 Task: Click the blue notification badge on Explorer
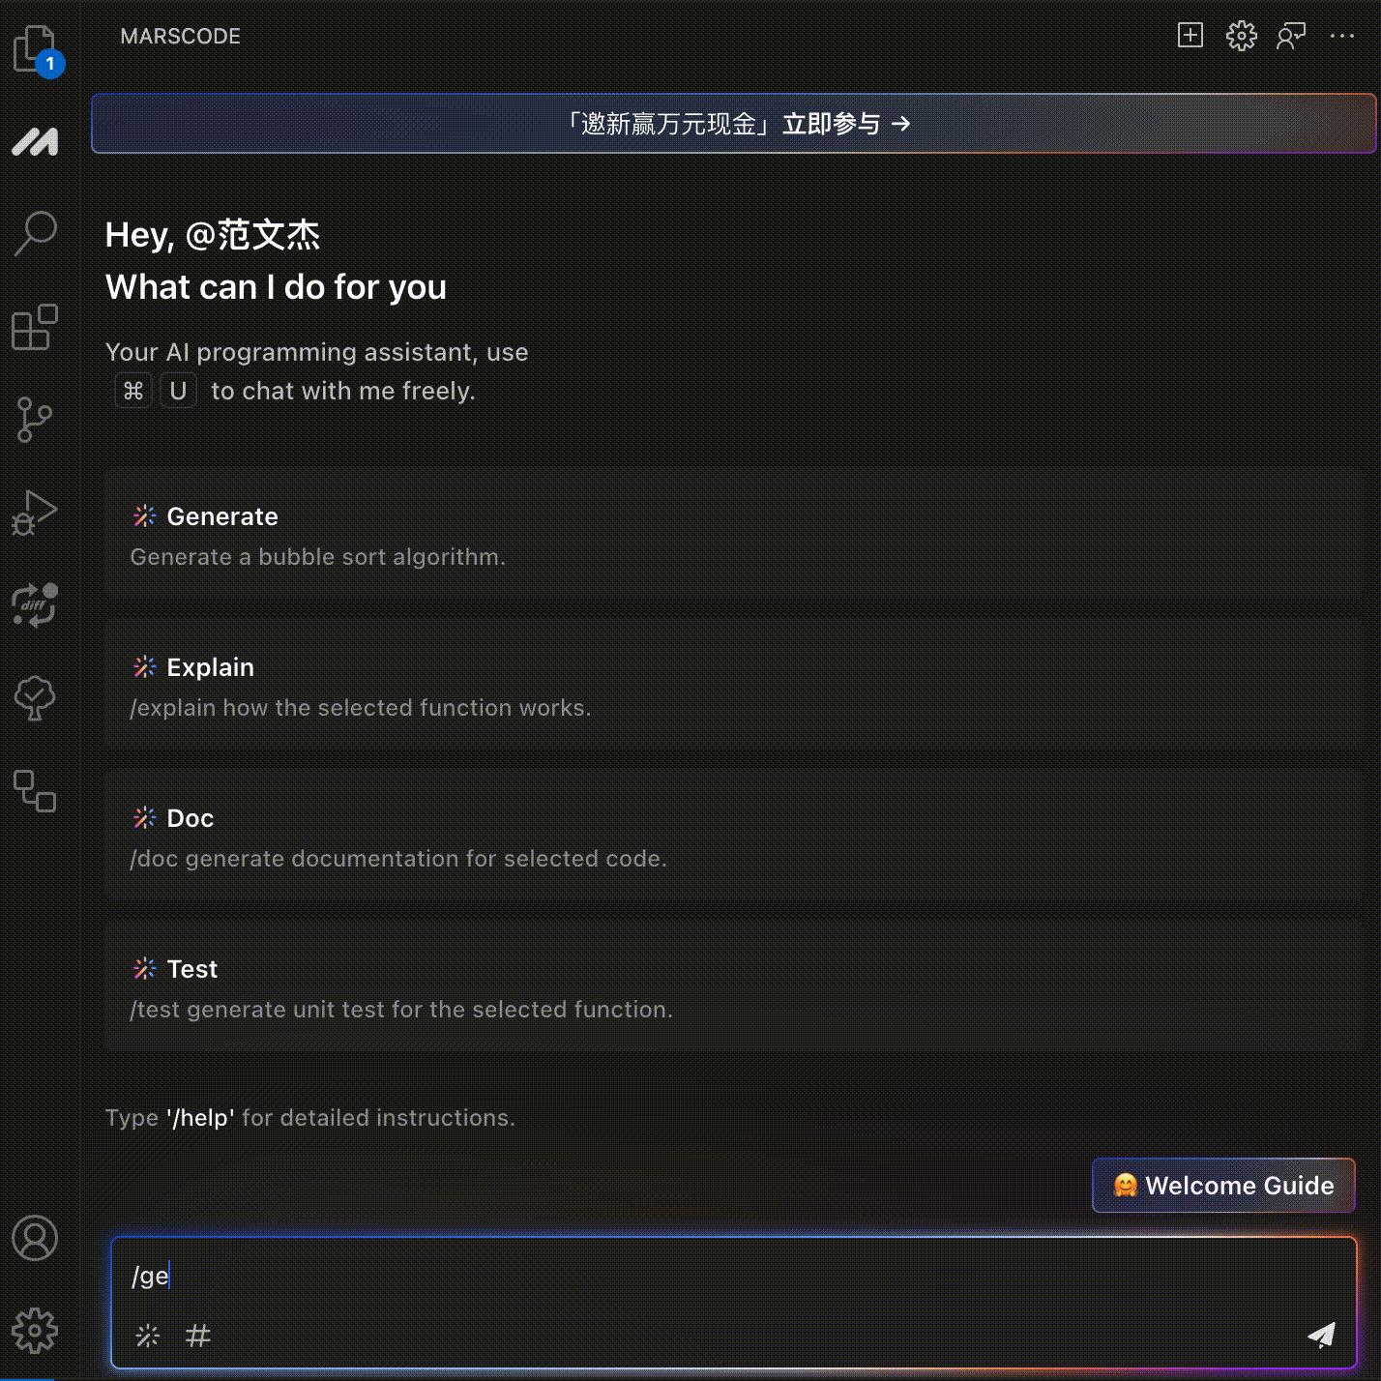[x=50, y=64]
